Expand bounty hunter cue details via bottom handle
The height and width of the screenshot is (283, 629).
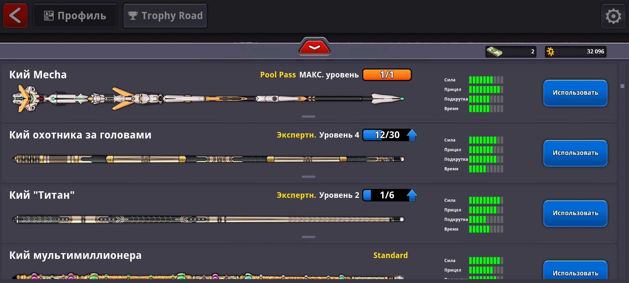point(308,177)
